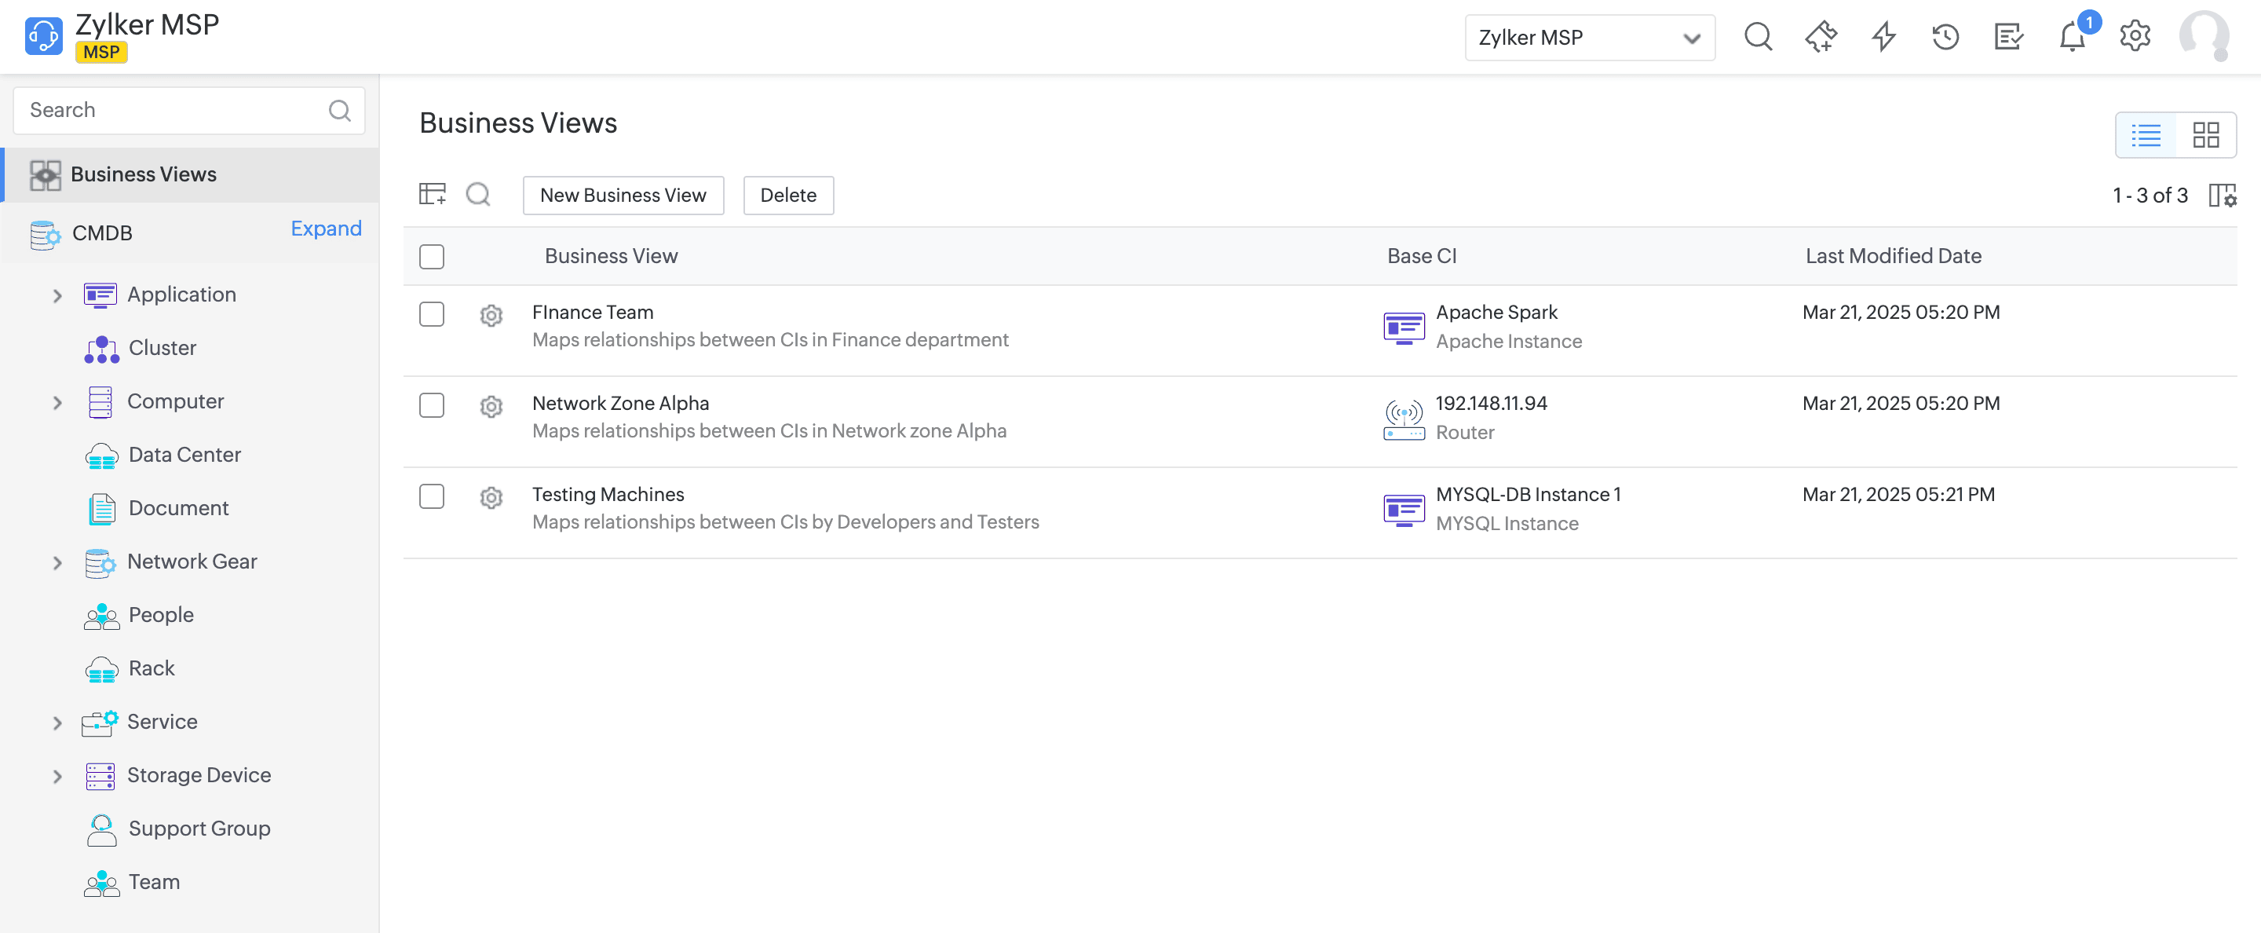The height and width of the screenshot is (933, 2261).
Task: Open the notifications bell icon
Action: pos(2072,38)
